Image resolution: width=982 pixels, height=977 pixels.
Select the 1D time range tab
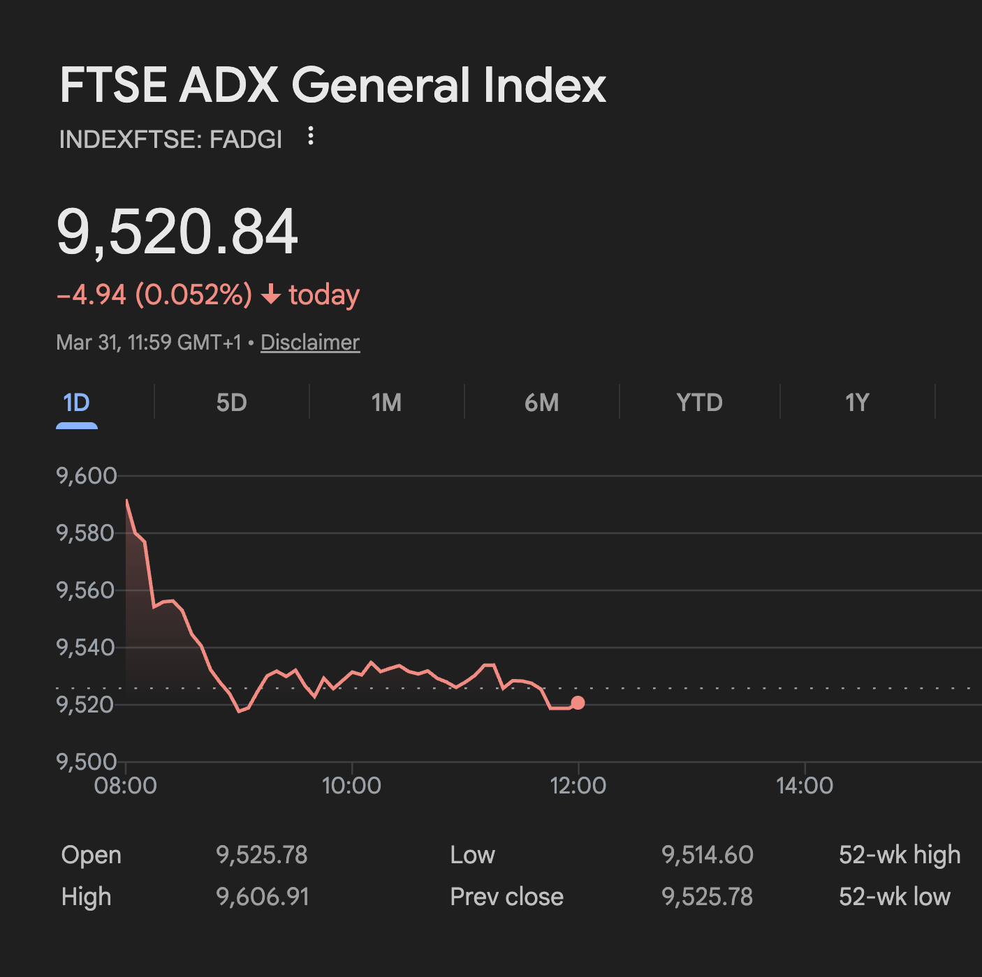(x=77, y=403)
